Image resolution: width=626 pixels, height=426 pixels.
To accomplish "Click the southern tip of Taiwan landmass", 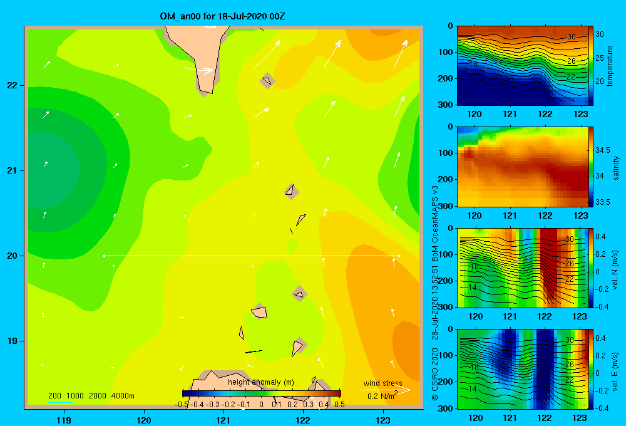I will point(207,93).
